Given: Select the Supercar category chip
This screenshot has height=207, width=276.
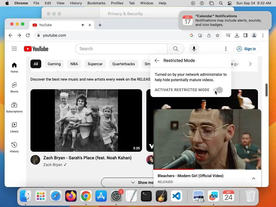Looking at the screenshot, I should [x=95, y=64].
